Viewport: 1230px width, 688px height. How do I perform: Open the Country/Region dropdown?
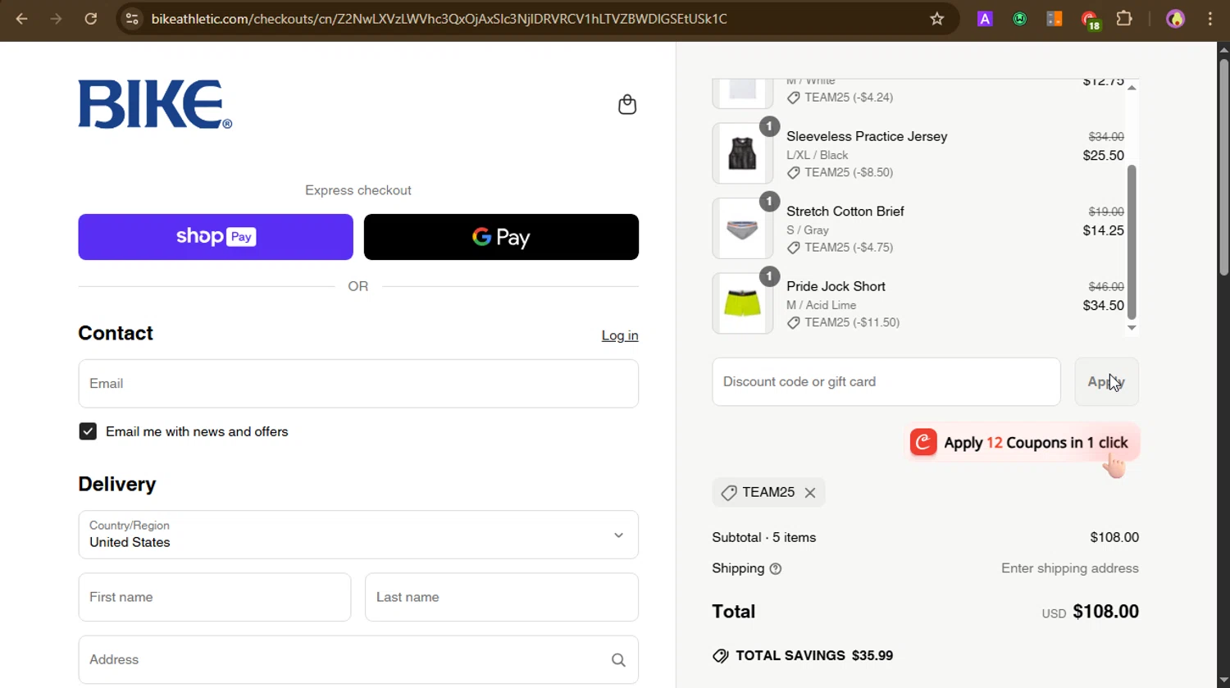pyautogui.click(x=358, y=535)
